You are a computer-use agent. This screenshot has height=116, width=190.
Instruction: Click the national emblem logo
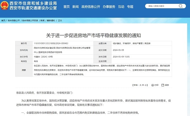click(x=4, y=5)
